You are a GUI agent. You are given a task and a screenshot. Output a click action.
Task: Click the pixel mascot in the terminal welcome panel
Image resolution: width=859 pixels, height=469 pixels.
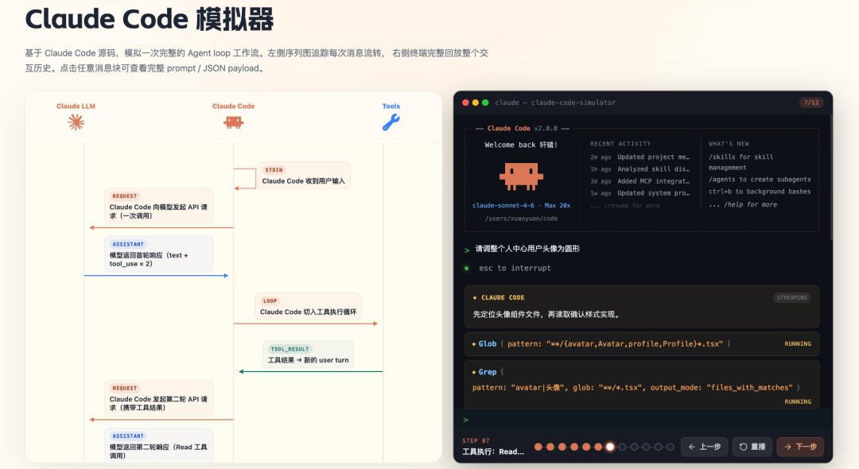(x=521, y=176)
